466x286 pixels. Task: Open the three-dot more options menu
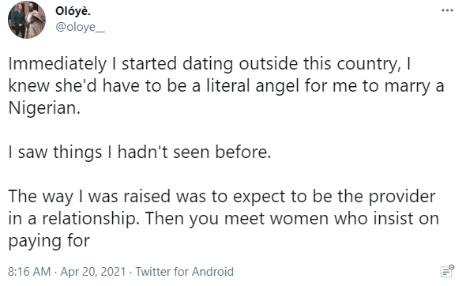[x=447, y=10]
